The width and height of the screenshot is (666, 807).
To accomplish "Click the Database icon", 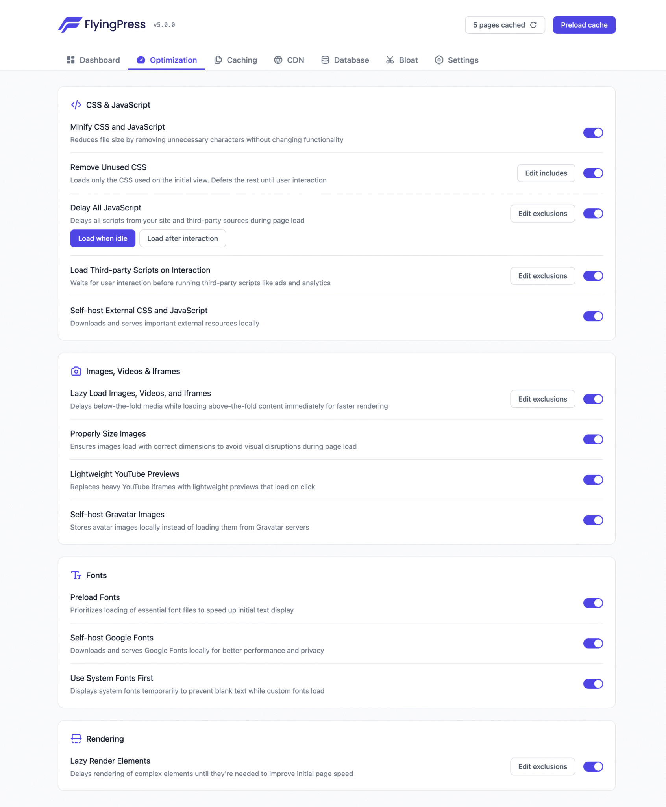I will coord(325,60).
